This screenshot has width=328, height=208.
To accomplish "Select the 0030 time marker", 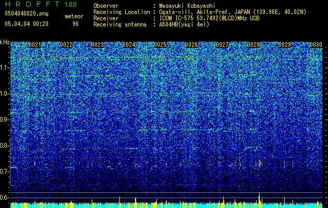I will click(316, 45).
